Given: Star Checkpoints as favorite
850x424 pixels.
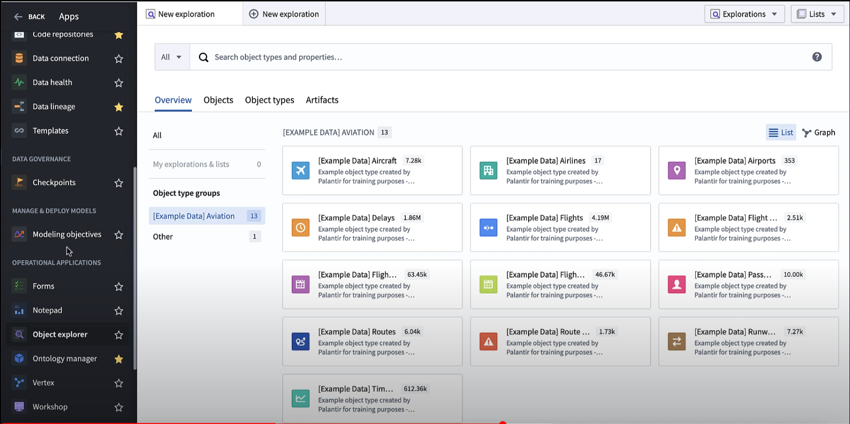Looking at the screenshot, I should [x=119, y=183].
